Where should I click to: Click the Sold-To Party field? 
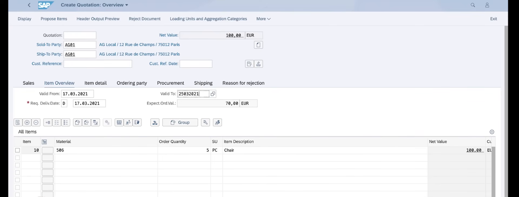[80, 45]
